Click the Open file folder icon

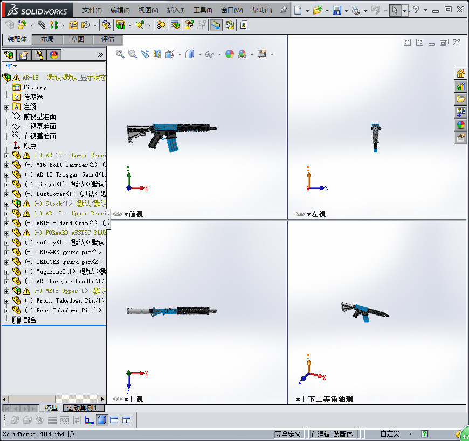pos(317,10)
